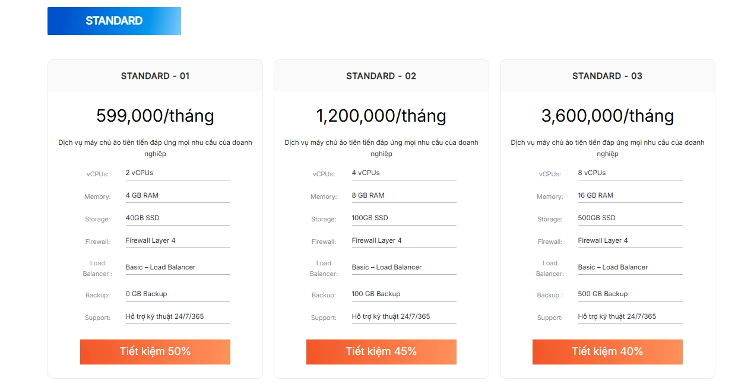Click the STANDARD - 01 card header
735x387 pixels.
click(x=154, y=76)
